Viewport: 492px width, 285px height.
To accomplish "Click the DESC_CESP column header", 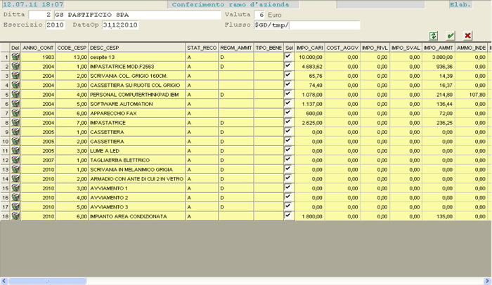I will pos(136,46).
